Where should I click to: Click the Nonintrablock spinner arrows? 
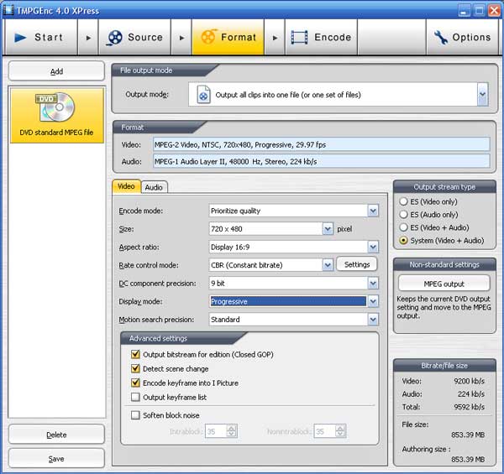(340, 431)
